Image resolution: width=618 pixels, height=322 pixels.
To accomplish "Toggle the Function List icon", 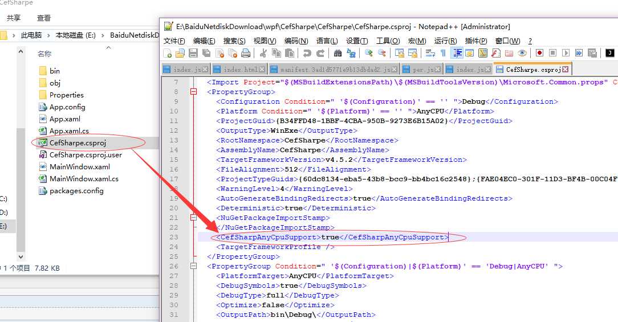I will (496, 53).
